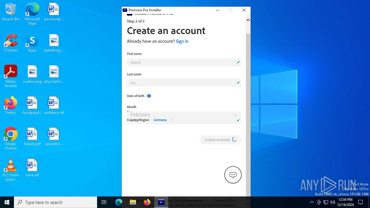Image resolution: width=370 pixels, height=208 pixels.
Task: Open Firefox desktop shortcut
Action: click(x=11, y=106)
